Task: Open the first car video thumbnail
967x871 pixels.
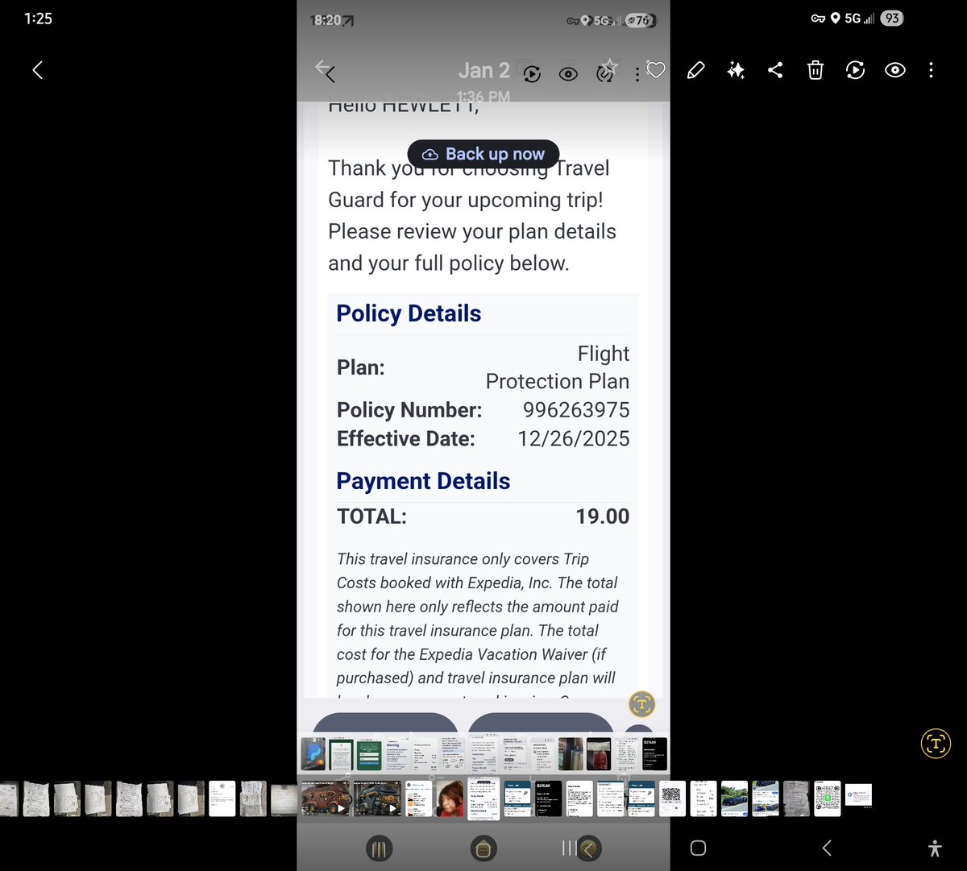Action: 326,798
